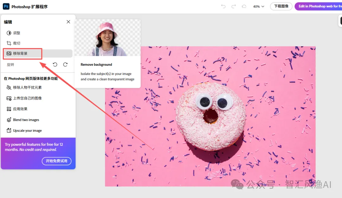This screenshot has height=198, width=342.
Task: Click the 上传您自己的图像 icon
Action: click(9, 98)
